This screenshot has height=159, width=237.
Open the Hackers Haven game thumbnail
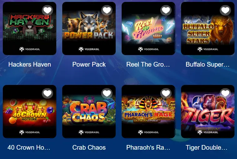coord(29,28)
